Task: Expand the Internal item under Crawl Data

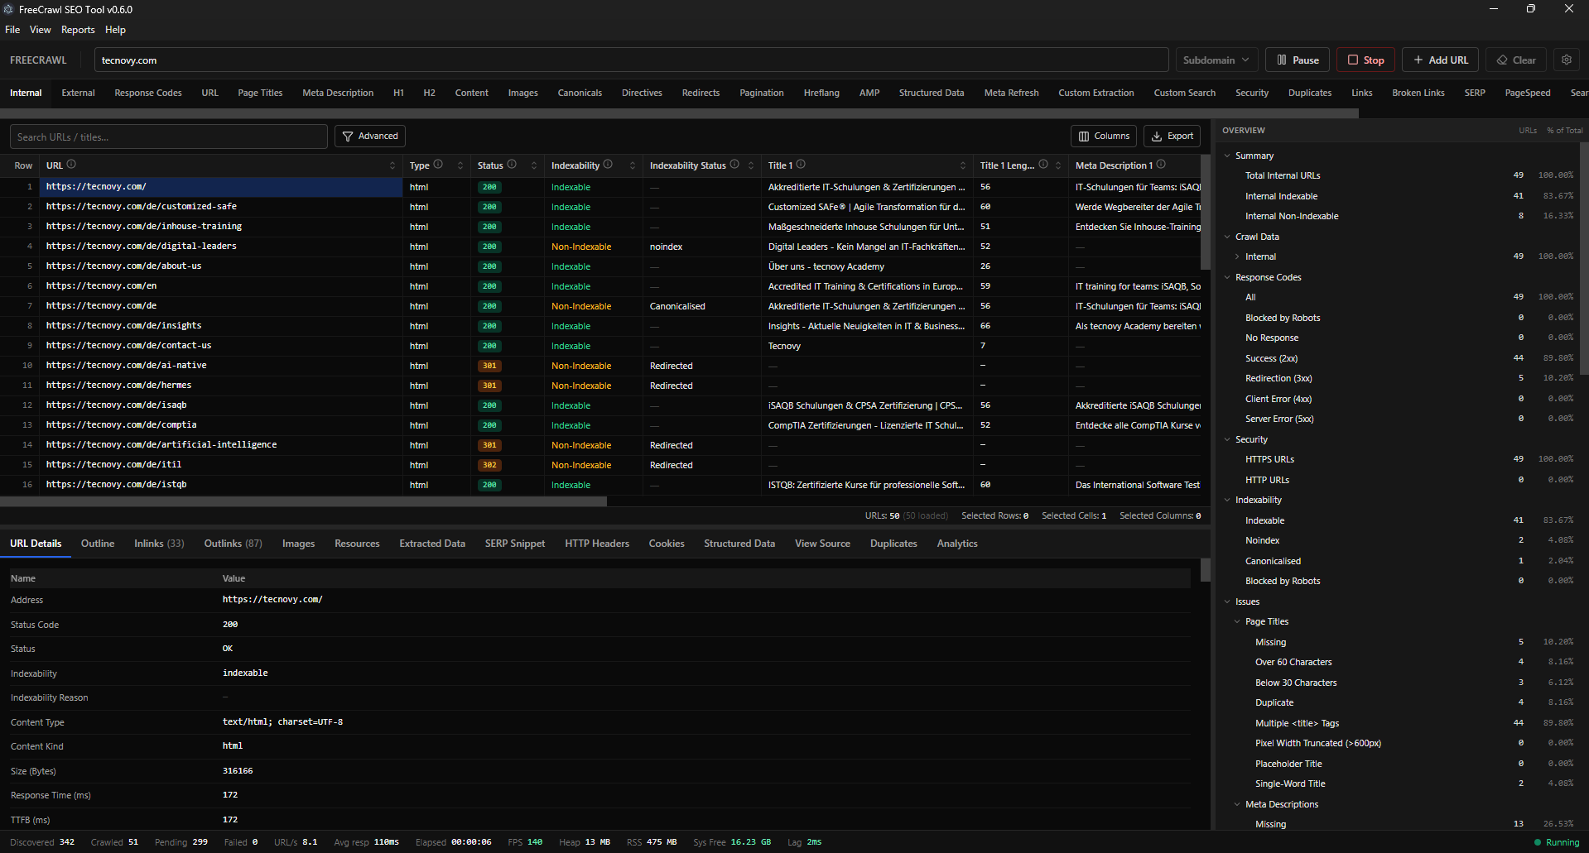Action: coord(1237,256)
